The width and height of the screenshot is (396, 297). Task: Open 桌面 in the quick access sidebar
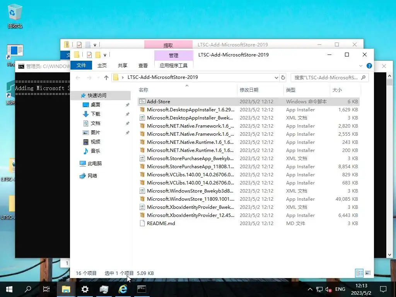[95, 104]
